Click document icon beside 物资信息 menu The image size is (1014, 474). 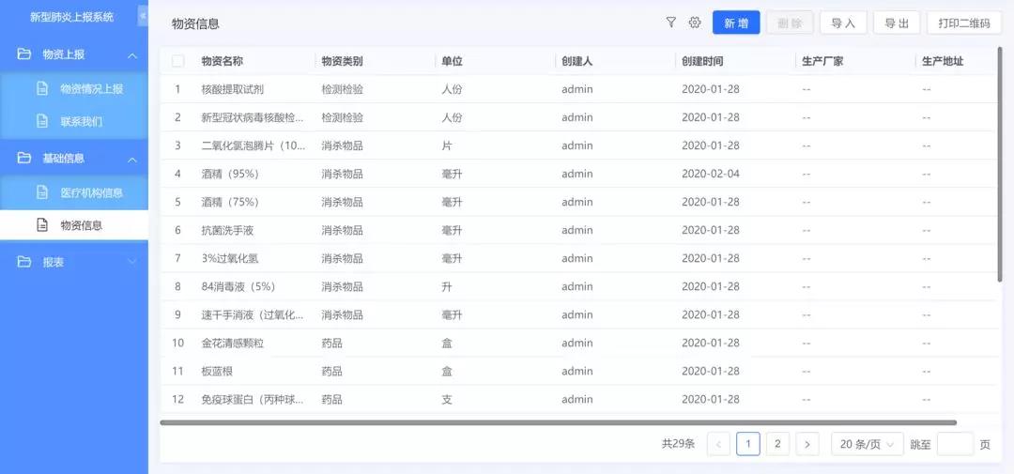coord(42,225)
